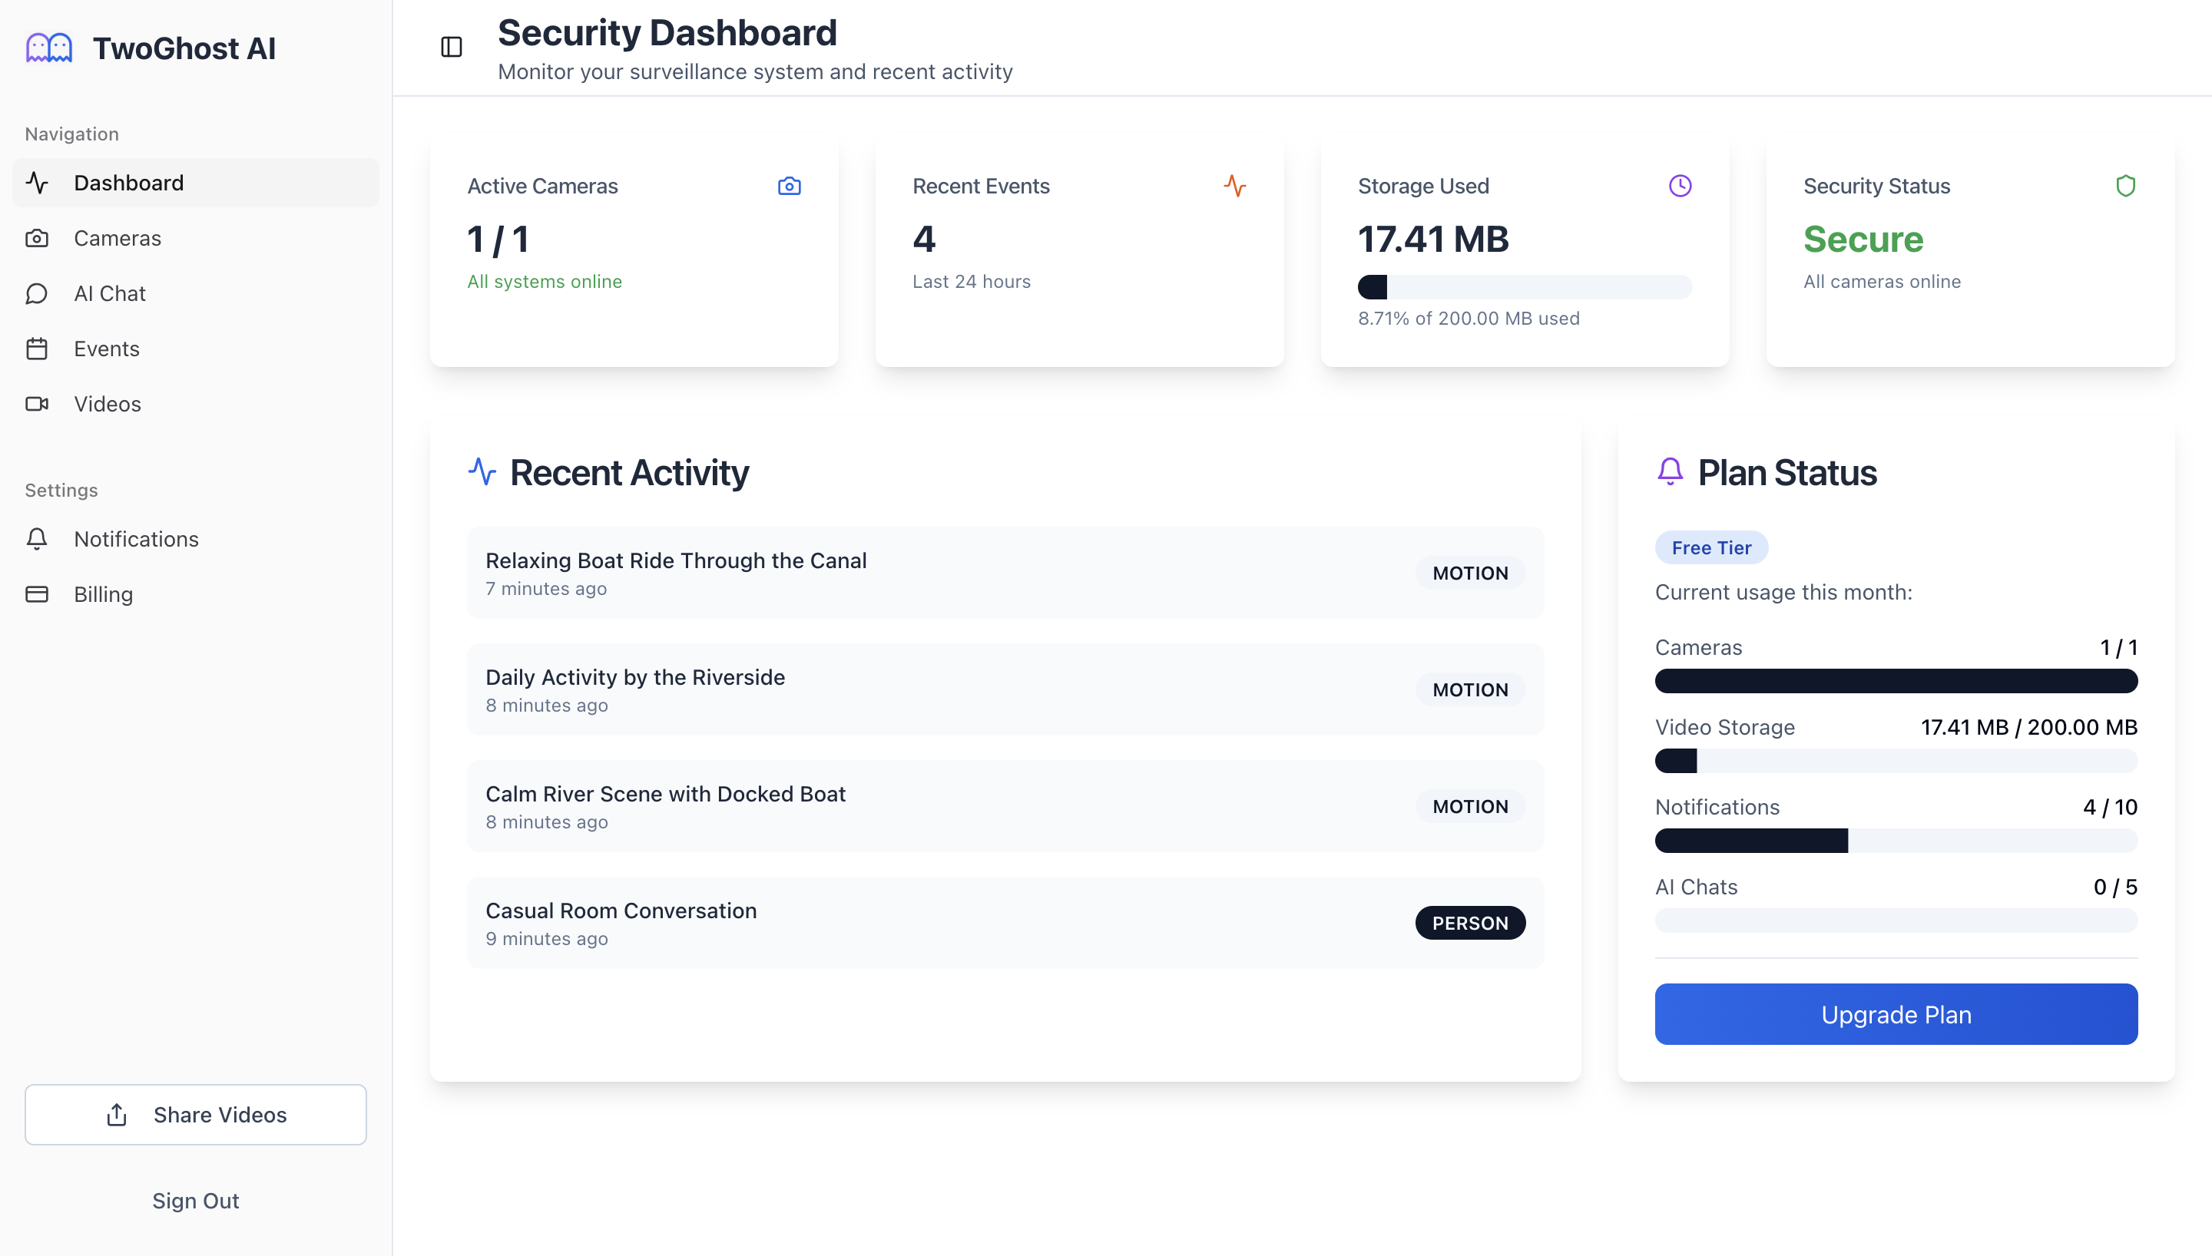The image size is (2212, 1256).
Task: Navigate to Events
Action: (x=196, y=349)
